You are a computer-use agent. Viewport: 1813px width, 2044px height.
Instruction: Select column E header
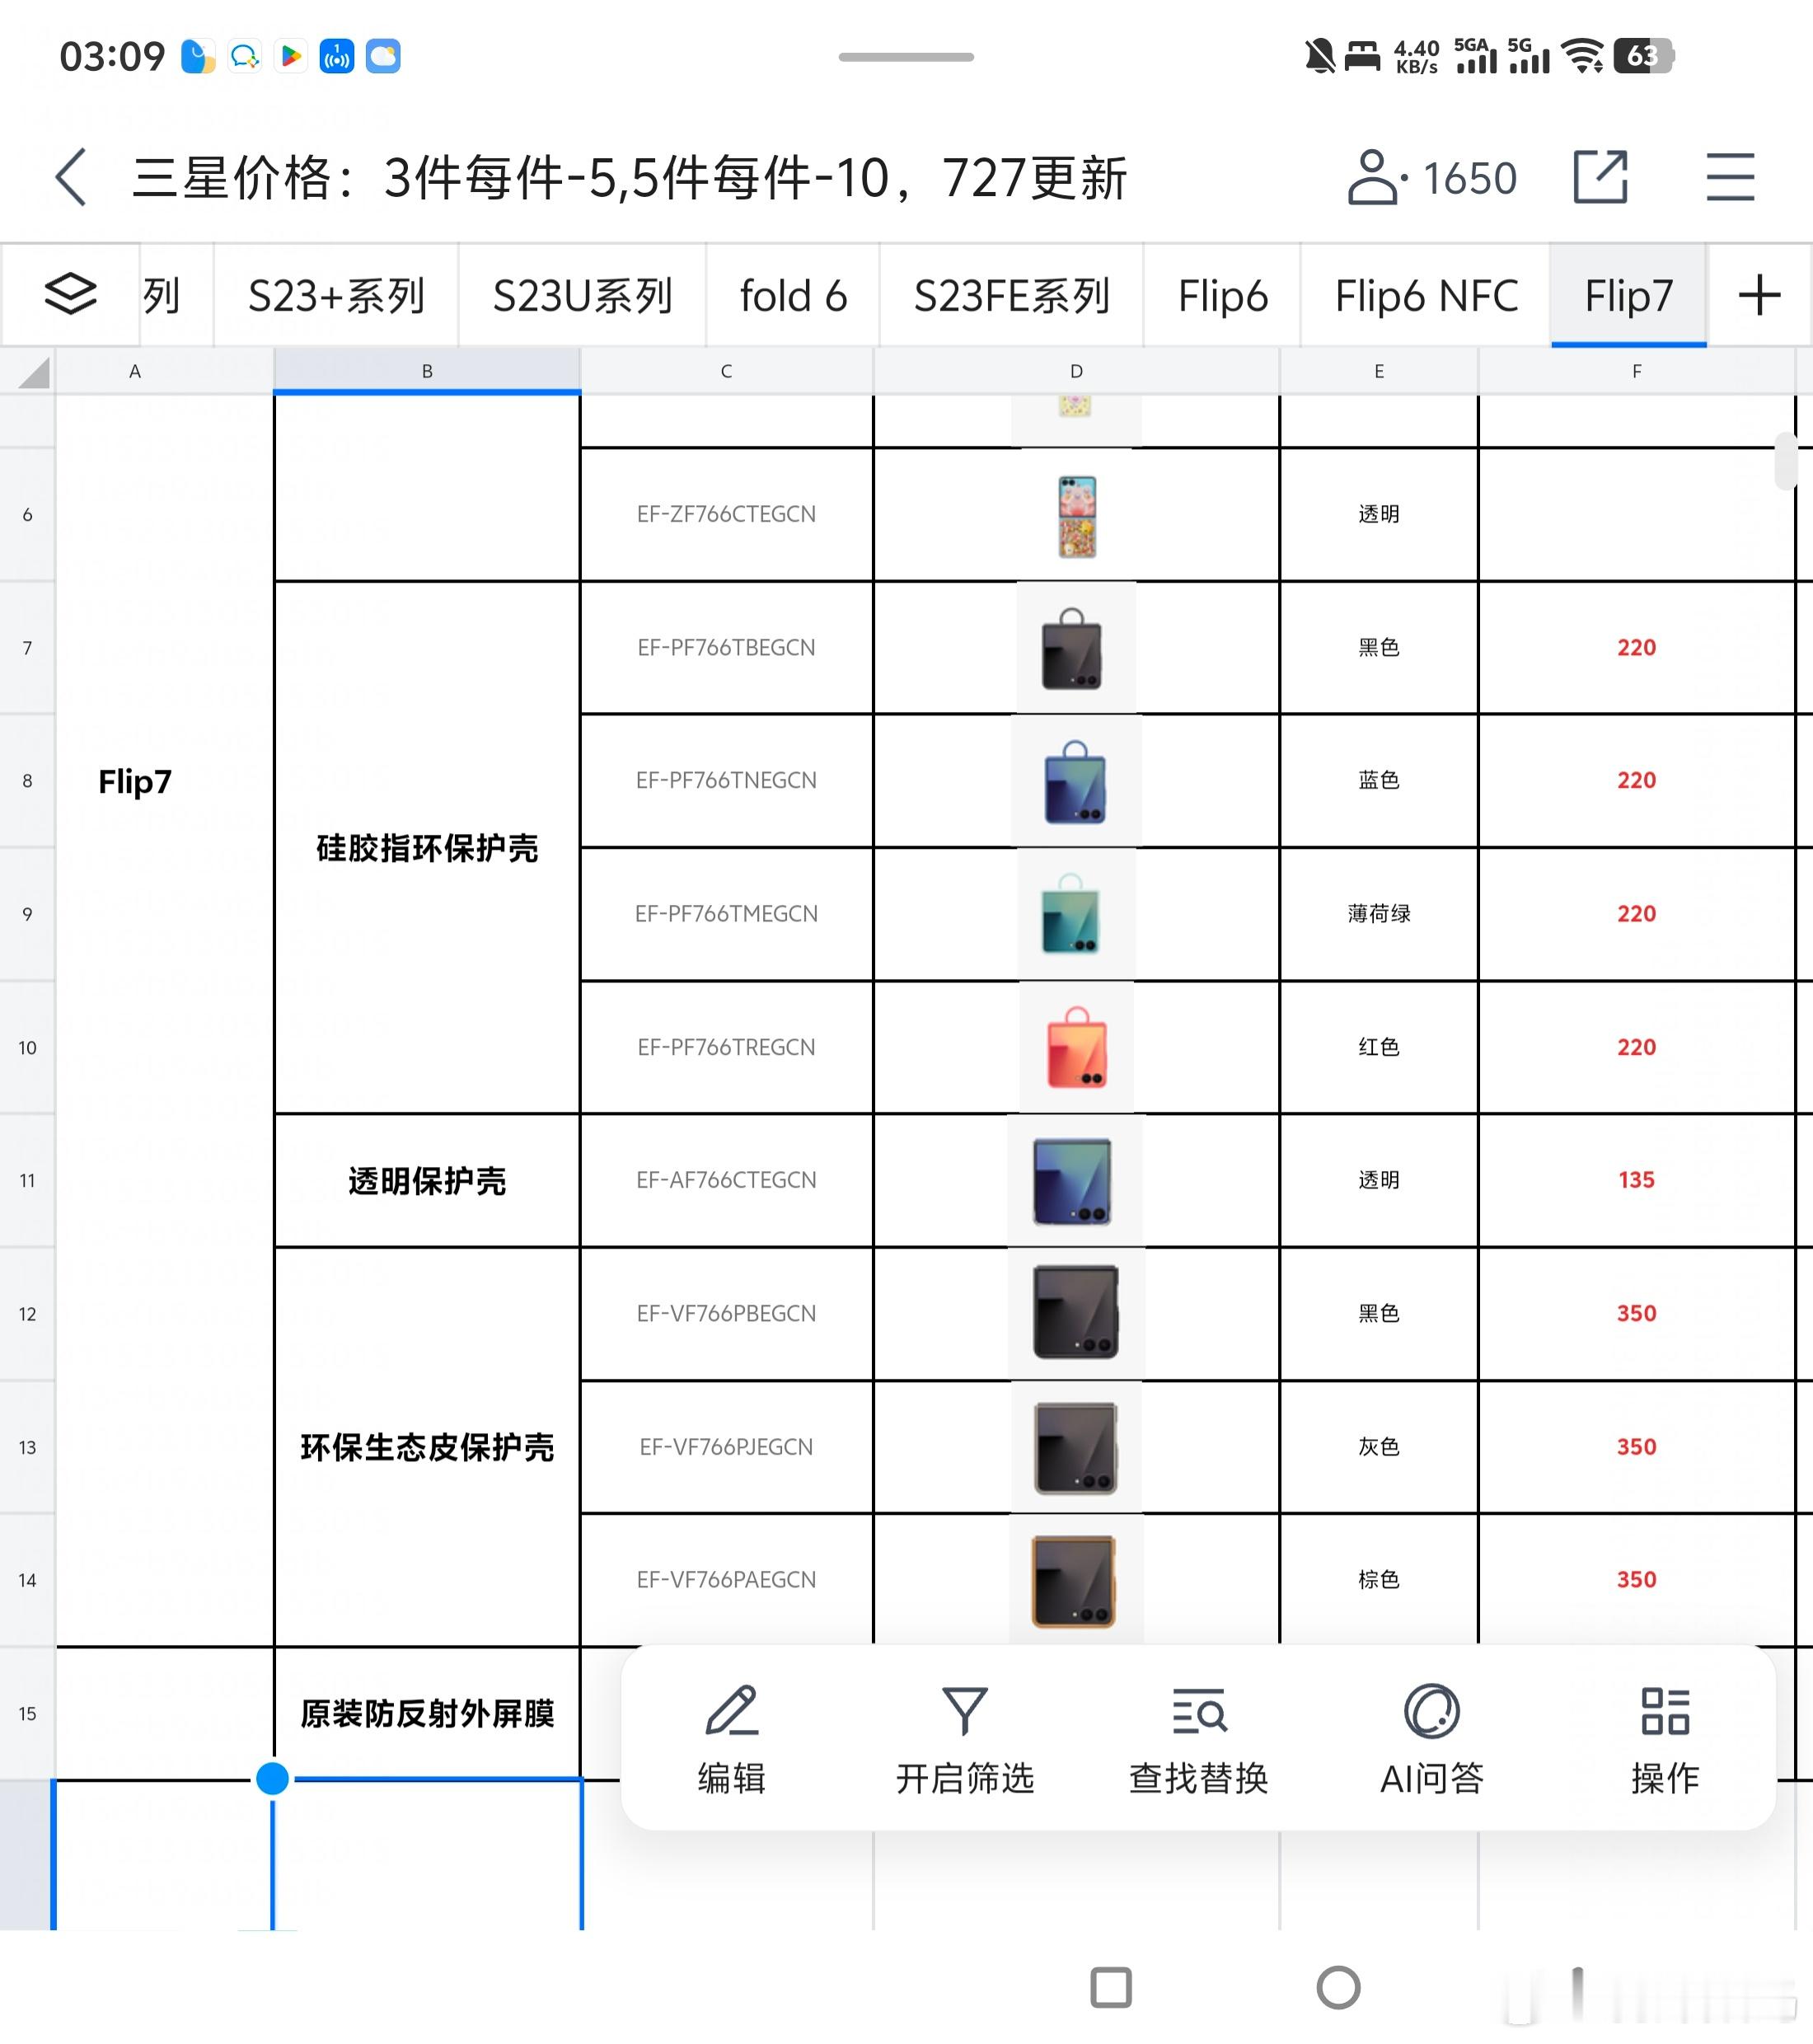(x=1379, y=371)
